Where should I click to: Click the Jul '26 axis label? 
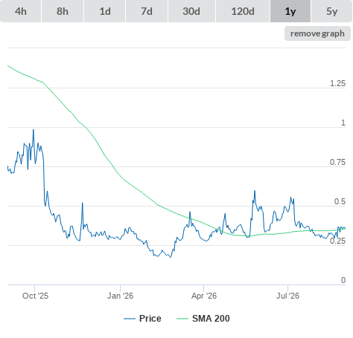pos(287,296)
